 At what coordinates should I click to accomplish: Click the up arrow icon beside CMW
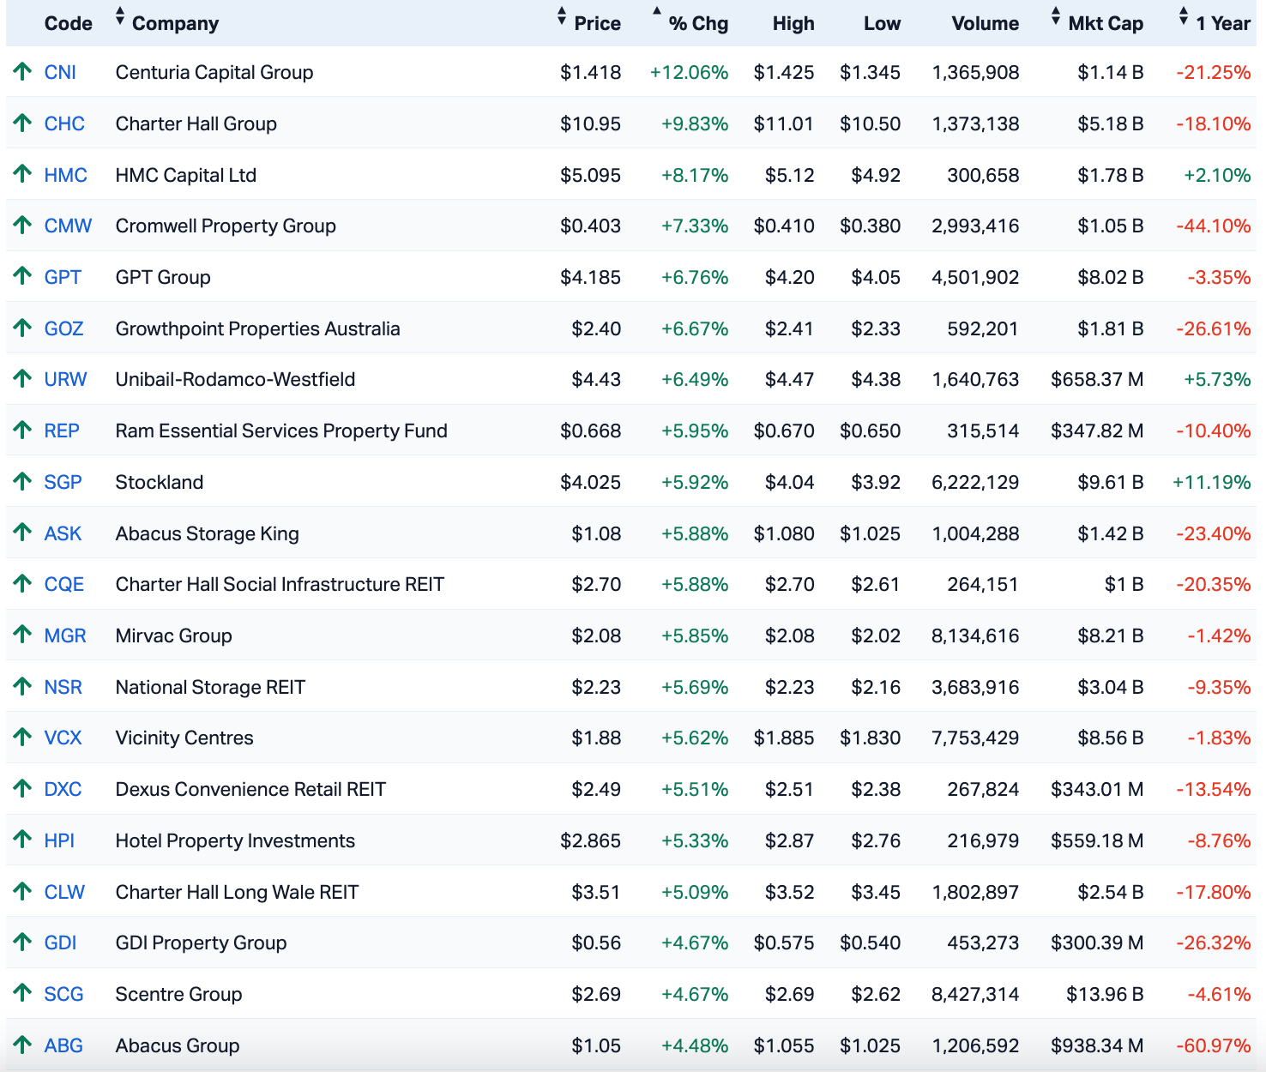coord(22,225)
